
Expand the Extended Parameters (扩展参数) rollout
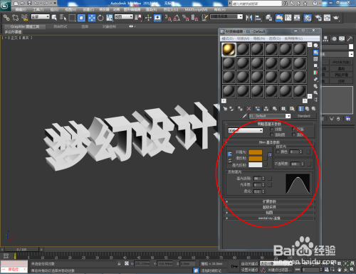[269, 201]
